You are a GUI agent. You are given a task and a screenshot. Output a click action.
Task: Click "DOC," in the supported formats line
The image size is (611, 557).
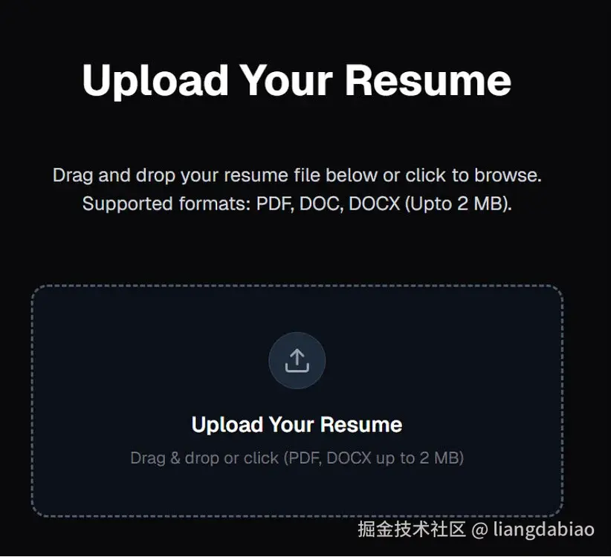click(x=321, y=203)
